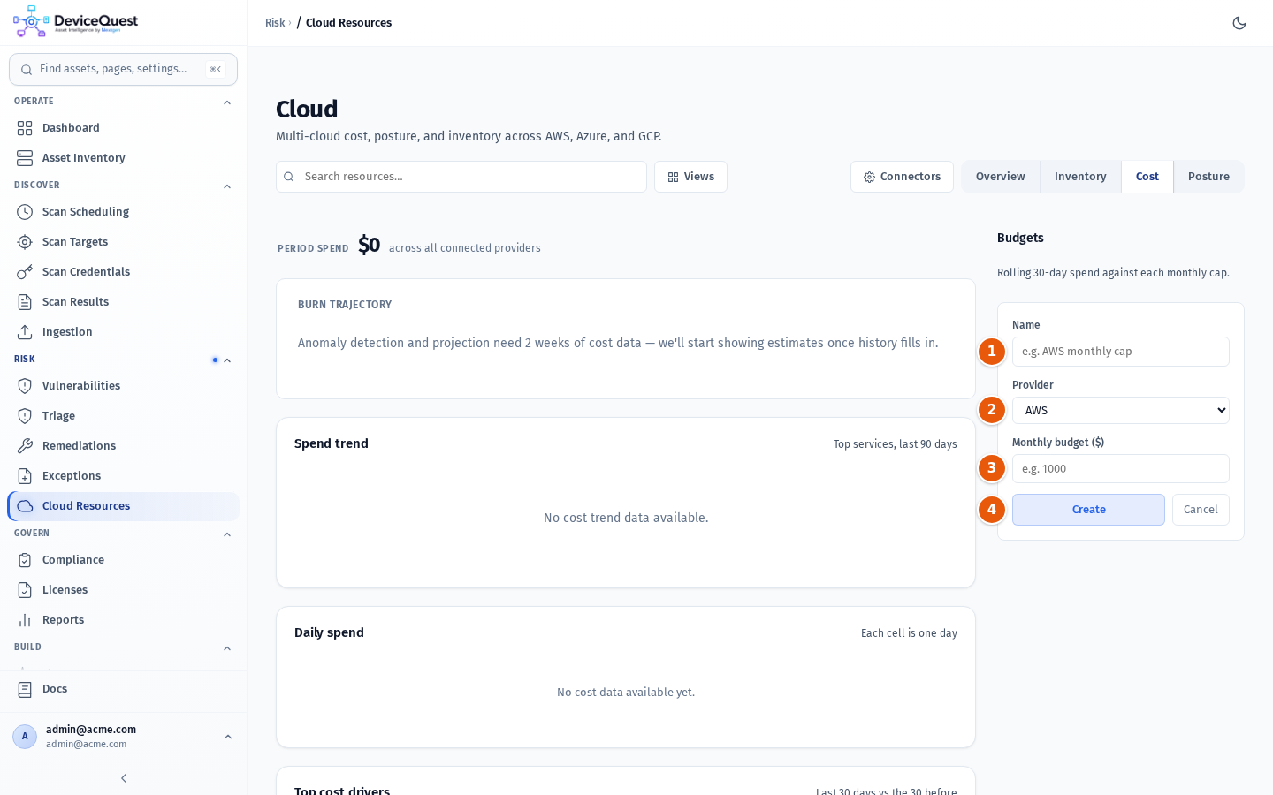
Task: Focus the Monthly budget amount field
Action: 1121,469
